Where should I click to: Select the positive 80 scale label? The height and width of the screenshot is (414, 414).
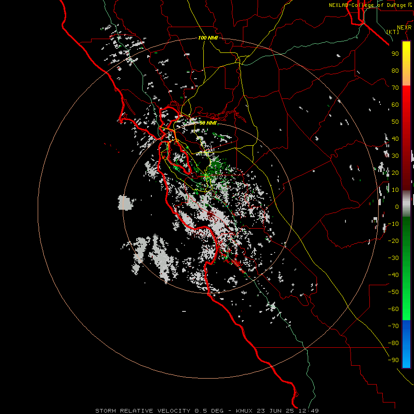(x=395, y=70)
